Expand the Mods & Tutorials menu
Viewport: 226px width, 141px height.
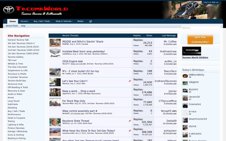(x=64, y=21)
